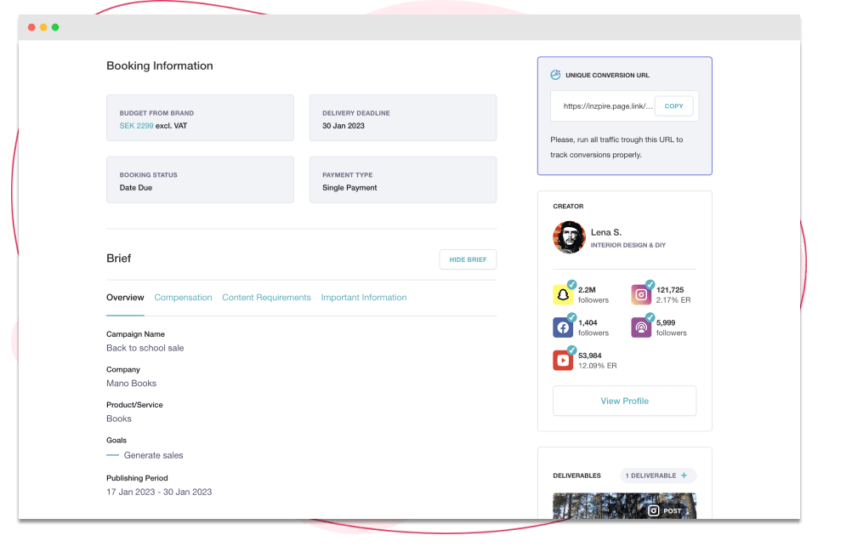The height and width of the screenshot is (558, 846).
Task: Click the SEK 2299 budget link
Action: (x=137, y=126)
